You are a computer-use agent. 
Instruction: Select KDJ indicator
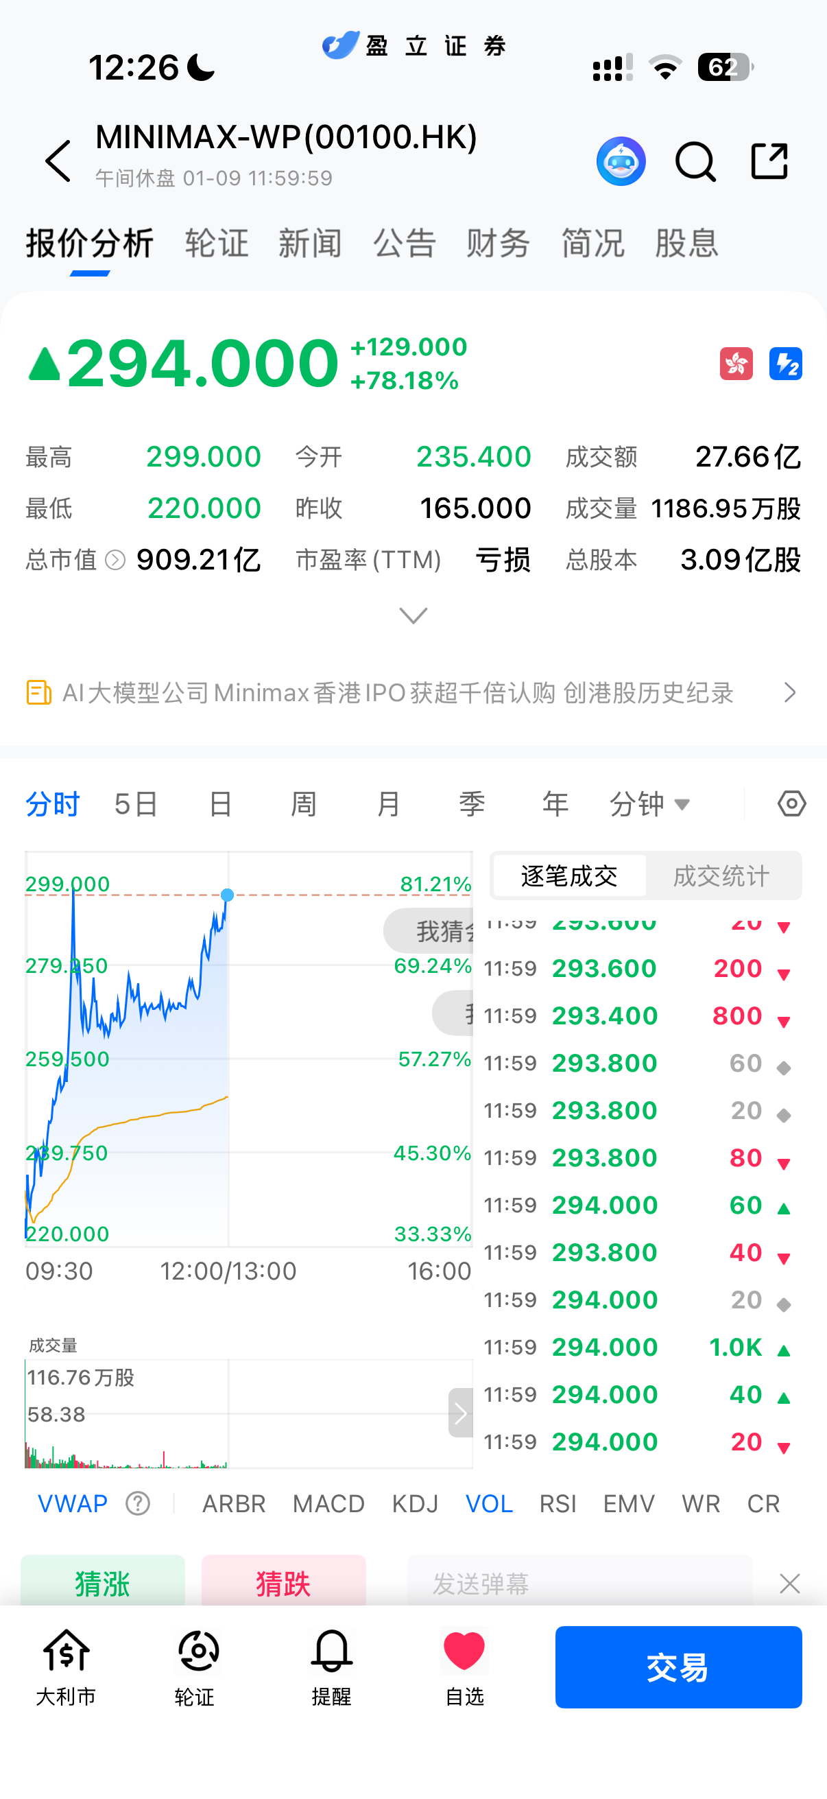(x=416, y=1503)
